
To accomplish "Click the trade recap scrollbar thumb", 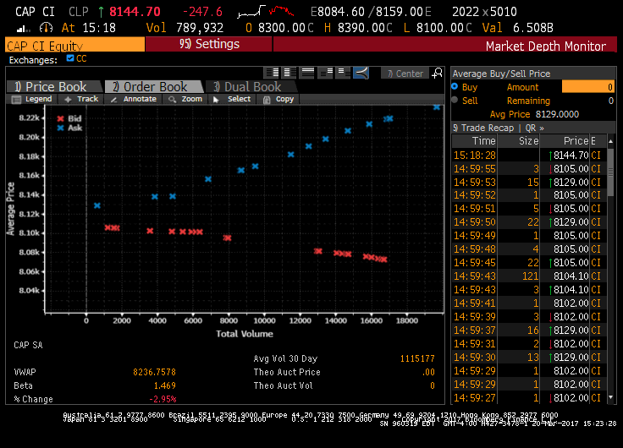I will (x=610, y=172).
